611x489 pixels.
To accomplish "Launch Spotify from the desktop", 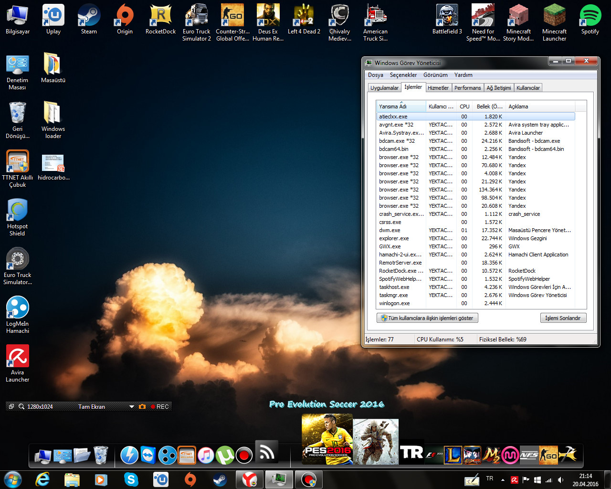I will pyautogui.click(x=590, y=19).
